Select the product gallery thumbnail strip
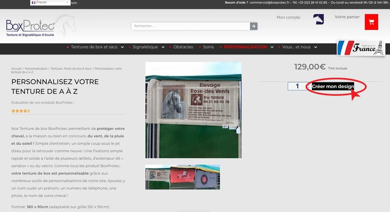This screenshot has width=390, height=212. click(x=182, y=177)
